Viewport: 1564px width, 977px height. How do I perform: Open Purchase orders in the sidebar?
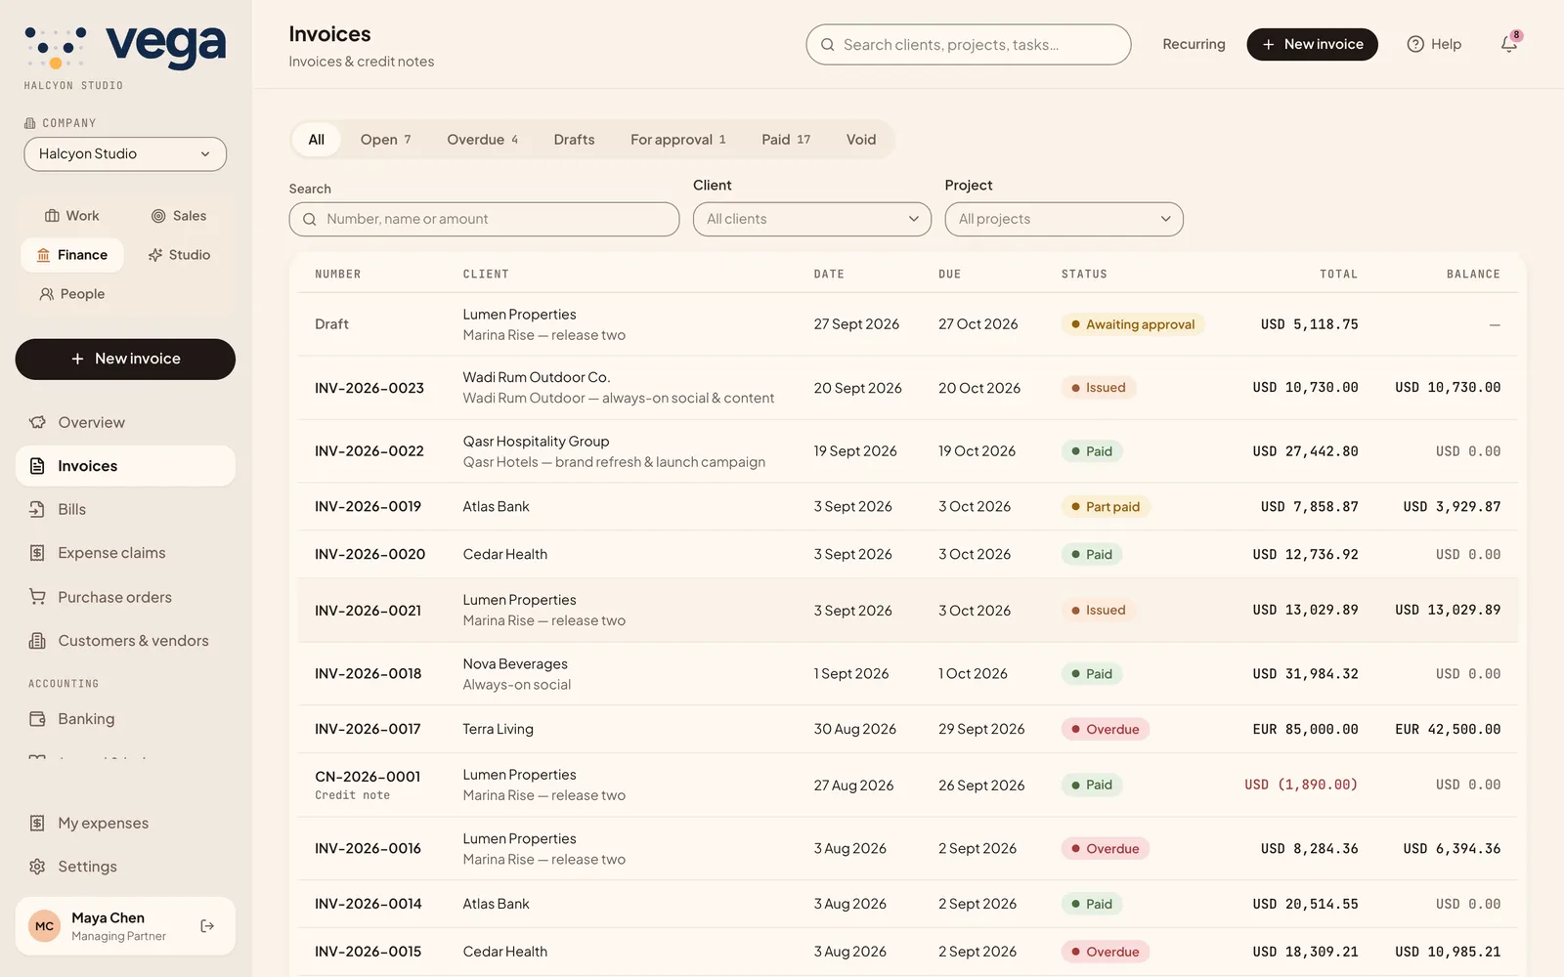[125, 597]
